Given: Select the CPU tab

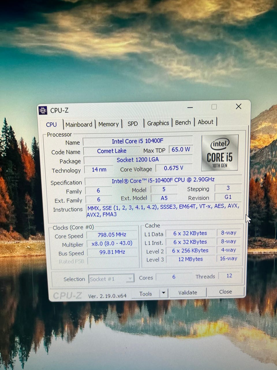Looking at the screenshot, I should click(x=51, y=125).
